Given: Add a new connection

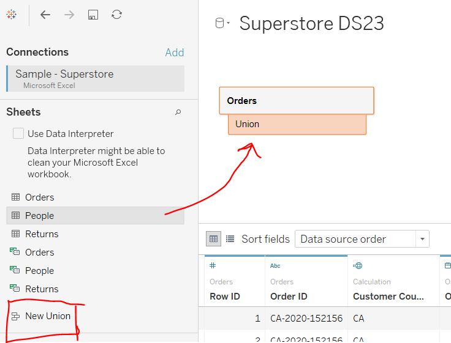Looking at the screenshot, I should coord(174,53).
